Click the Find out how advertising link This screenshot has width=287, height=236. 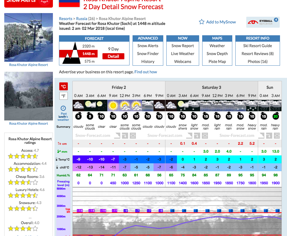(146, 72)
